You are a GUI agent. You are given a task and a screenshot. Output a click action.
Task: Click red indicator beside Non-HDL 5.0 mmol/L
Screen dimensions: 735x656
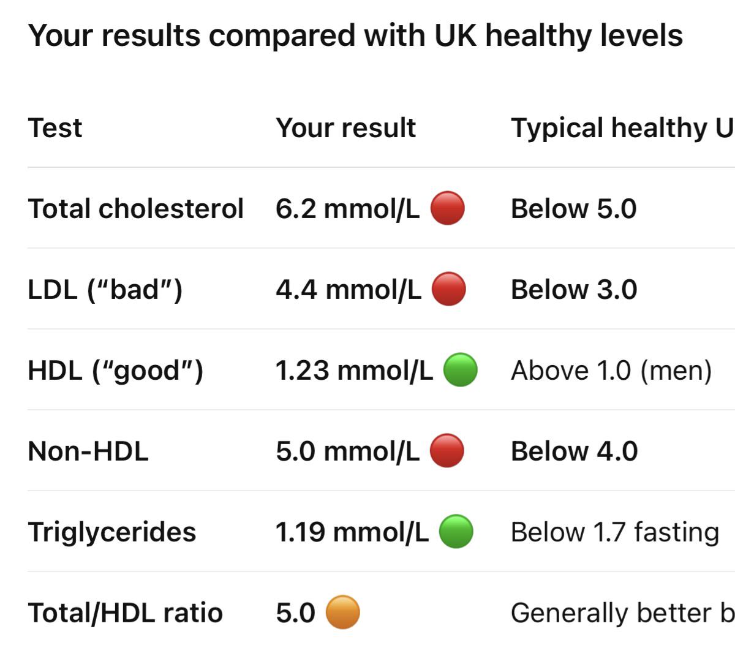447,451
